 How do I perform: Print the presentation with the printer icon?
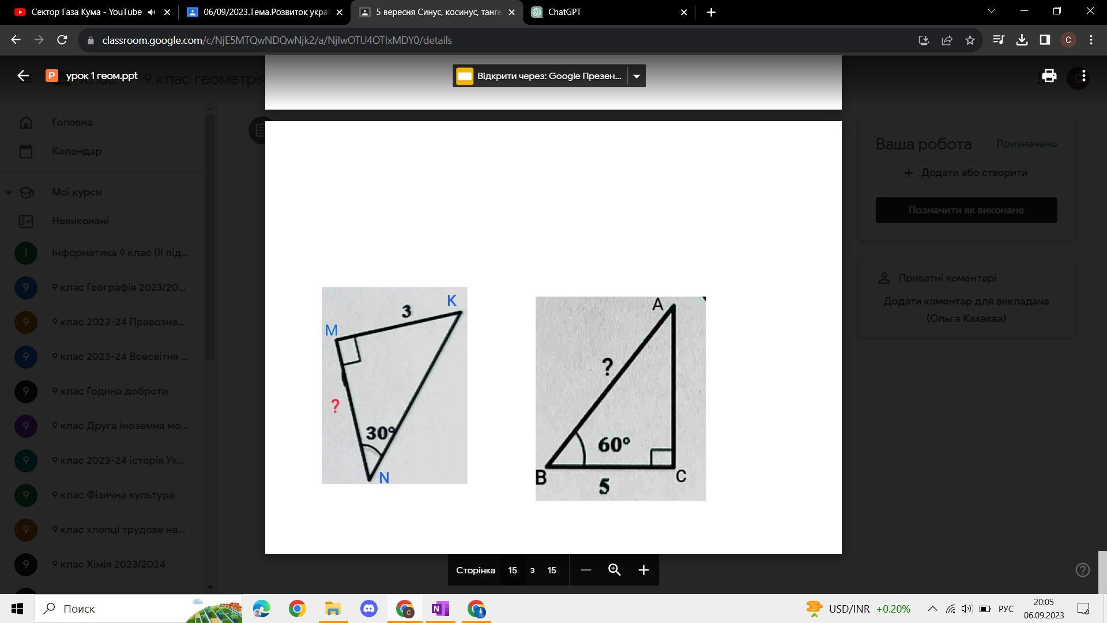[1049, 76]
